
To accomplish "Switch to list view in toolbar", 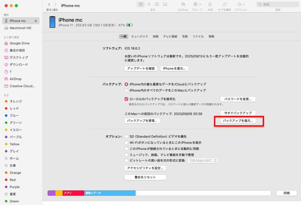I will point(149,4).
